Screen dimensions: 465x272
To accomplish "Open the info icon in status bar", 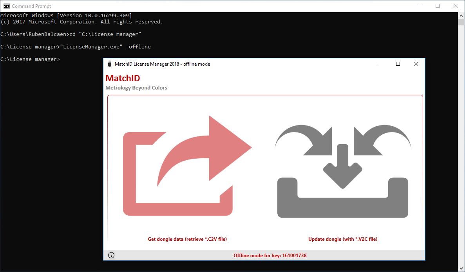I will pos(111,255).
